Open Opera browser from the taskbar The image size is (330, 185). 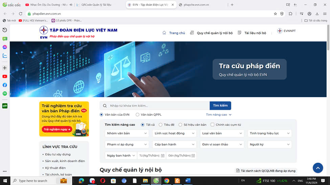point(103,181)
